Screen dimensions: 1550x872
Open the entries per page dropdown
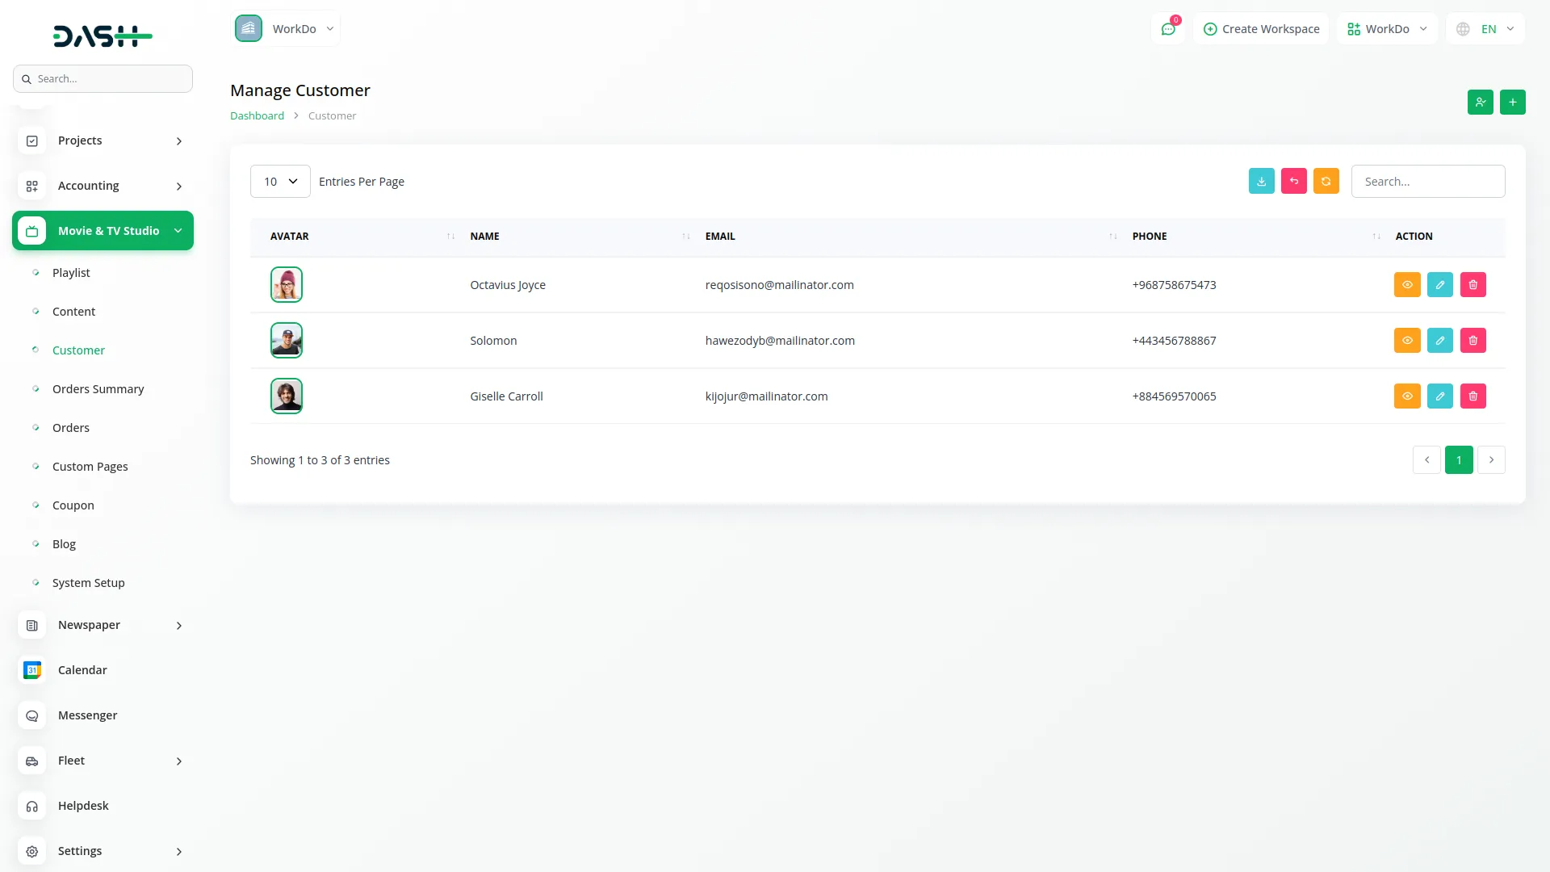[x=280, y=182]
